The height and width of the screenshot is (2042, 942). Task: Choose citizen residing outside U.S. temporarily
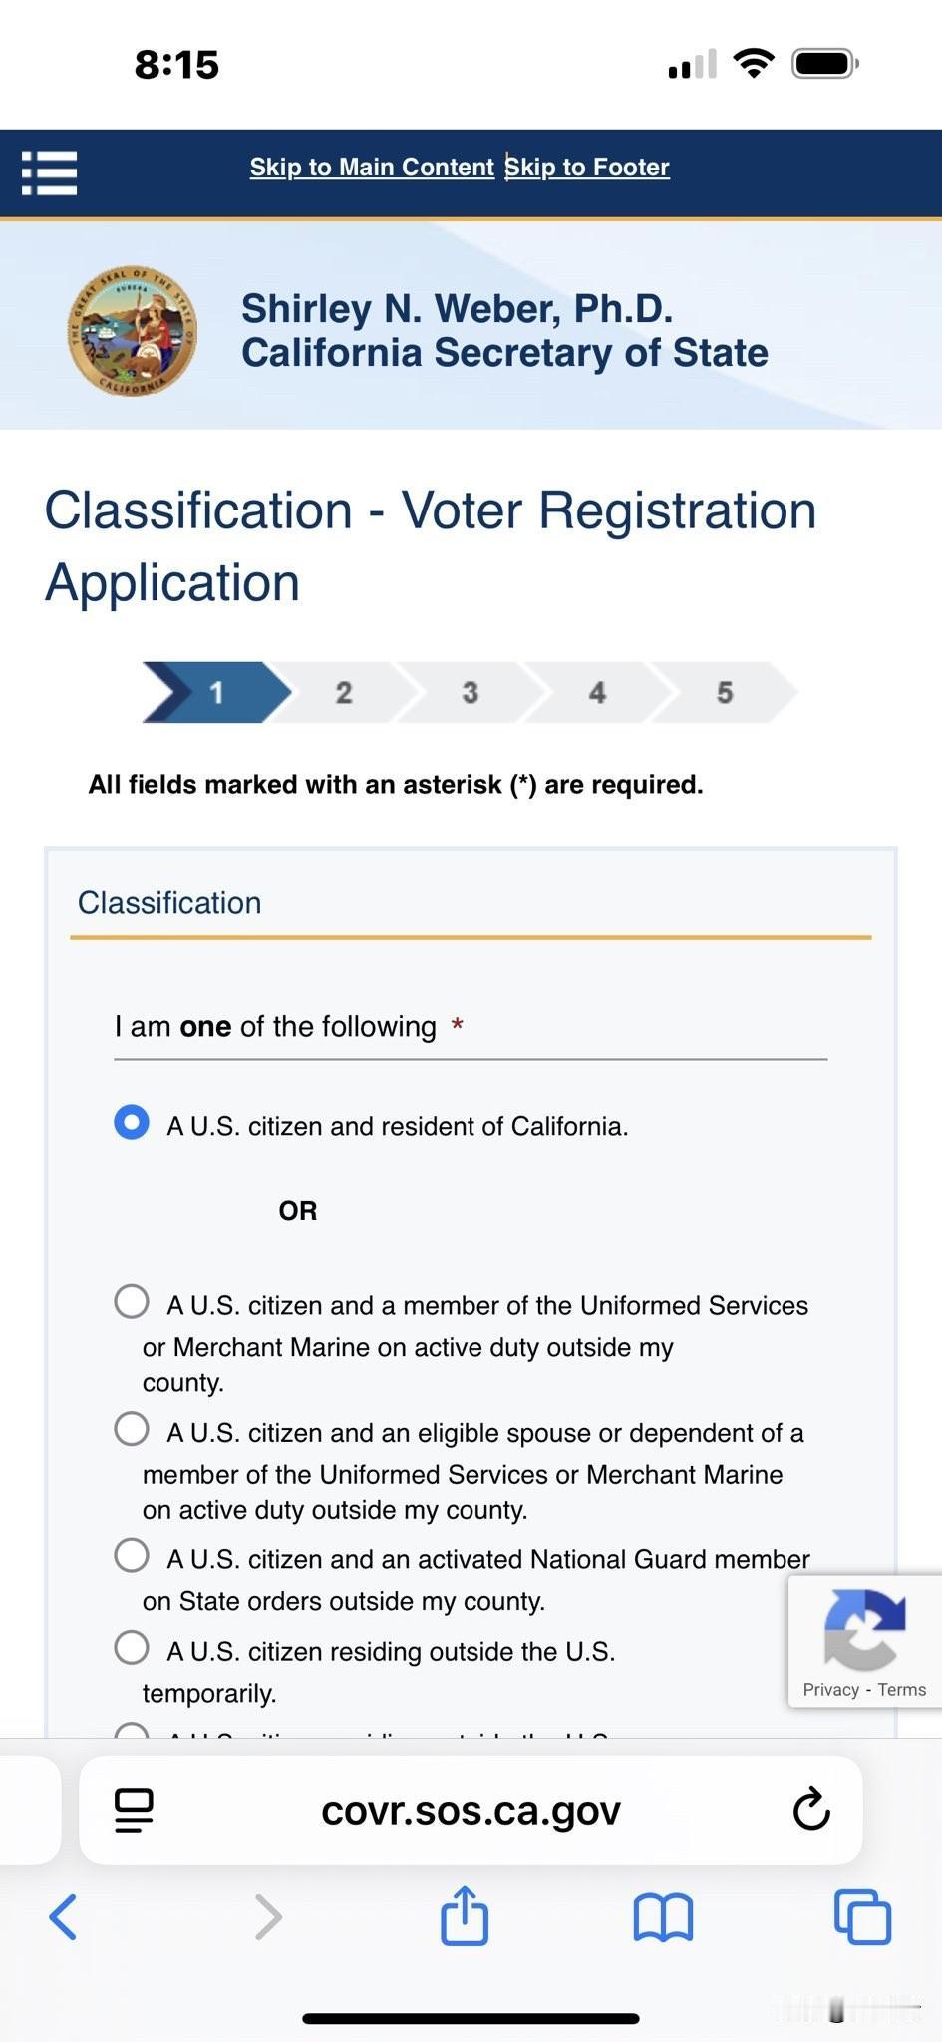pos(132,1647)
